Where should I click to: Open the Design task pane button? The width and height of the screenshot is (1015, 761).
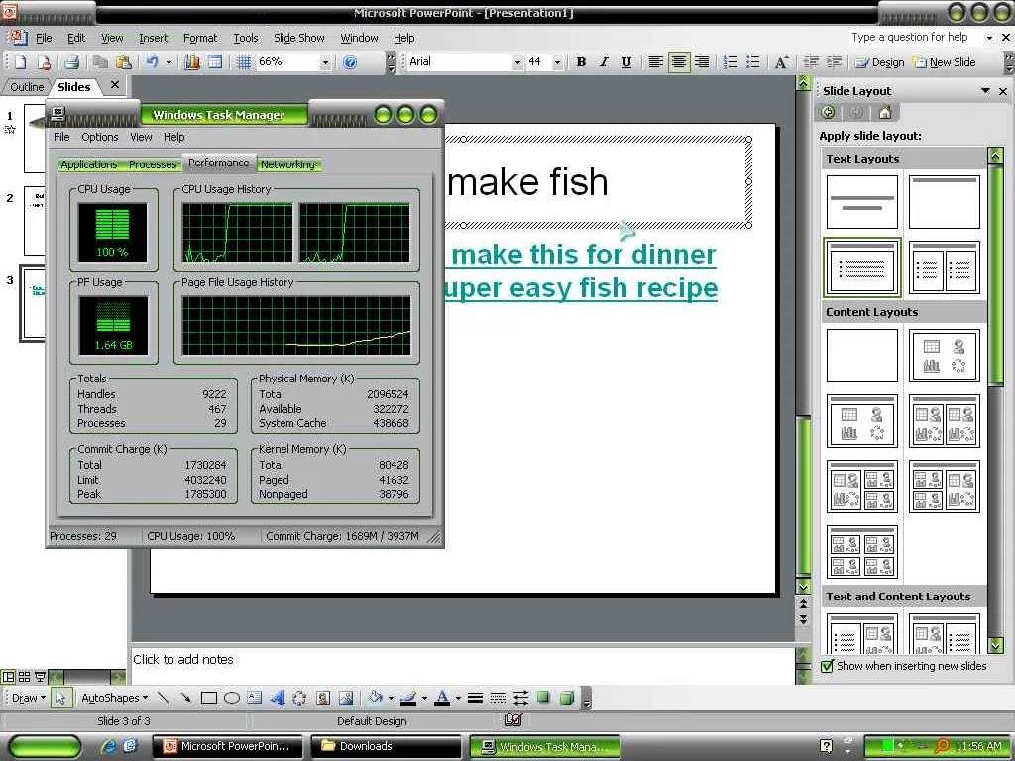tap(880, 62)
